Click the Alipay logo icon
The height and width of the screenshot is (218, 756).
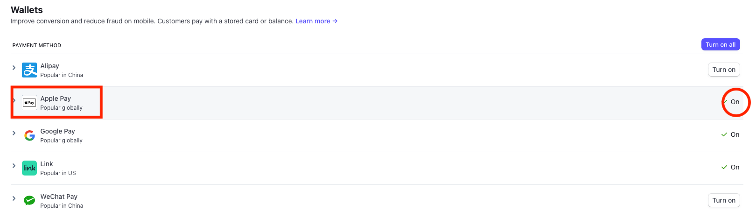click(x=29, y=70)
